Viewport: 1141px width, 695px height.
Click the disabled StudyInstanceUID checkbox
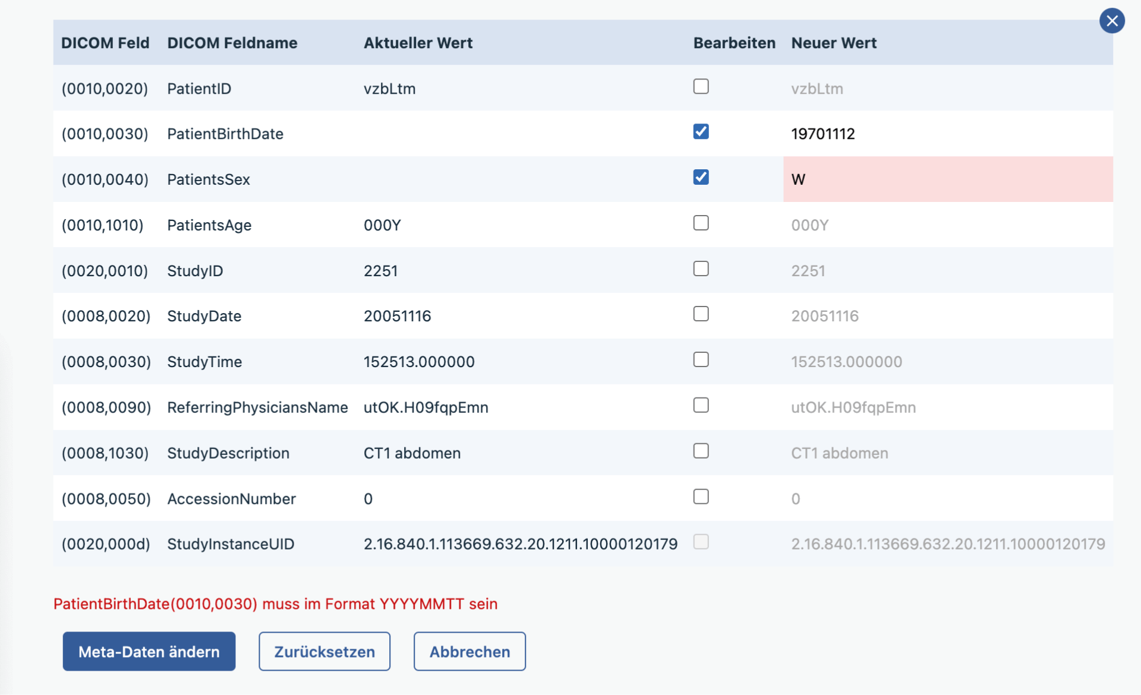click(701, 542)
